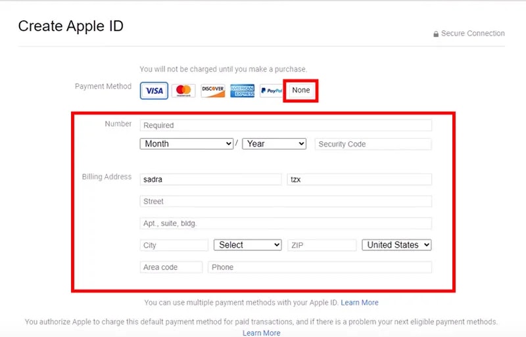Focus the Street address field

tap(286, 202)
